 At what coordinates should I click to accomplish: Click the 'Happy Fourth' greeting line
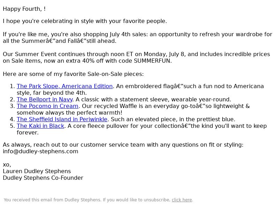[x=24, y=9]
